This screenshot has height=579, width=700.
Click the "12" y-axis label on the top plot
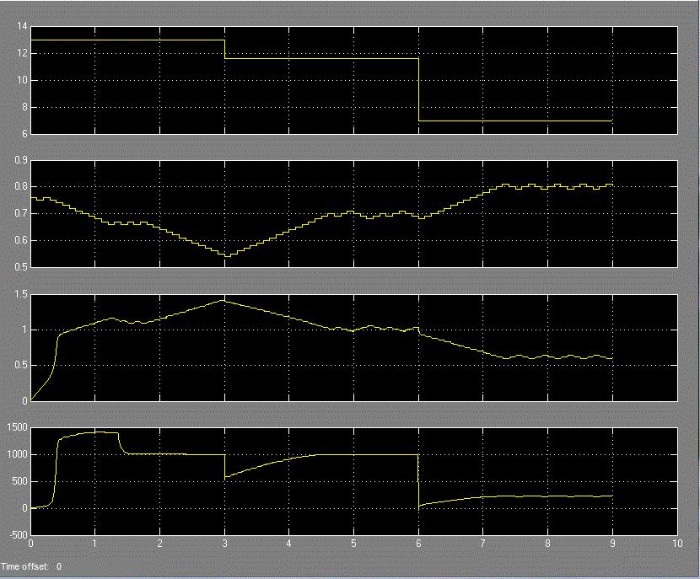[x=22, y=53]
